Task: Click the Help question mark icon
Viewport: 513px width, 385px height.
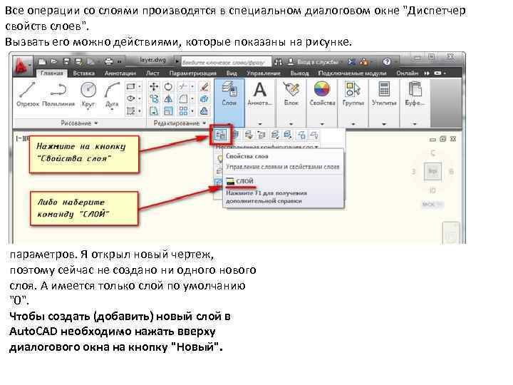Action: [x=387, y=61]
